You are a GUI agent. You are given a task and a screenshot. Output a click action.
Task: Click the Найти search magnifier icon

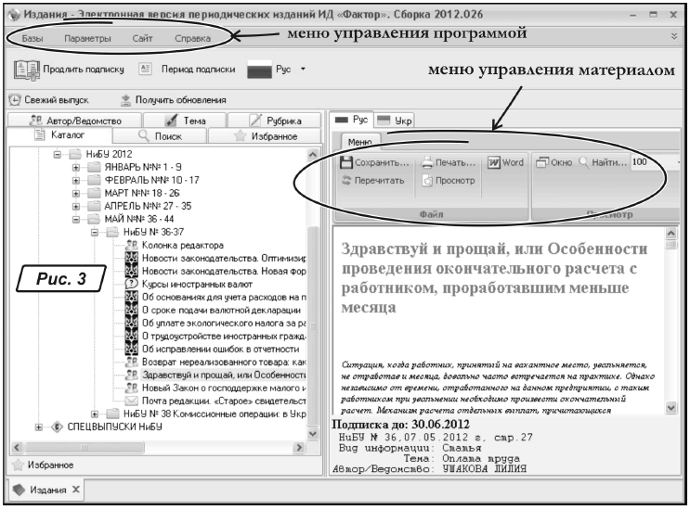point(583,163)
